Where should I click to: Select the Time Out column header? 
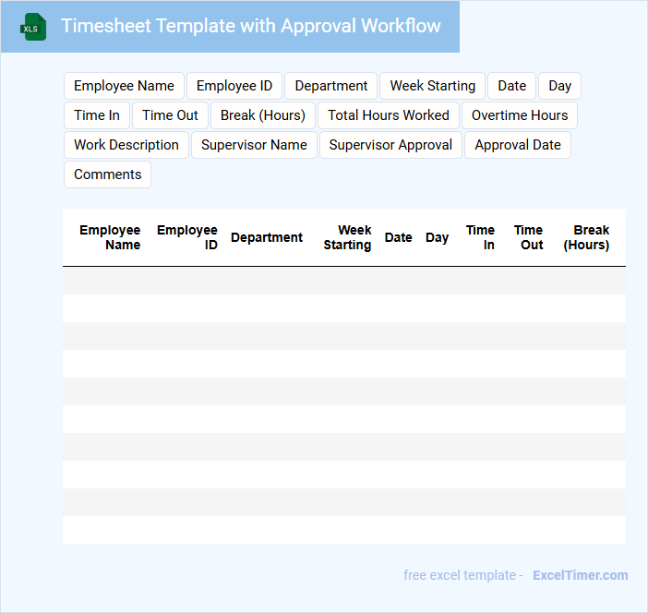529,237
